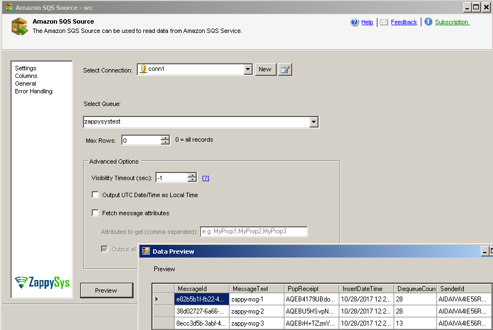Click the title bar application icon
493x330 pixels.
(9, 7)
